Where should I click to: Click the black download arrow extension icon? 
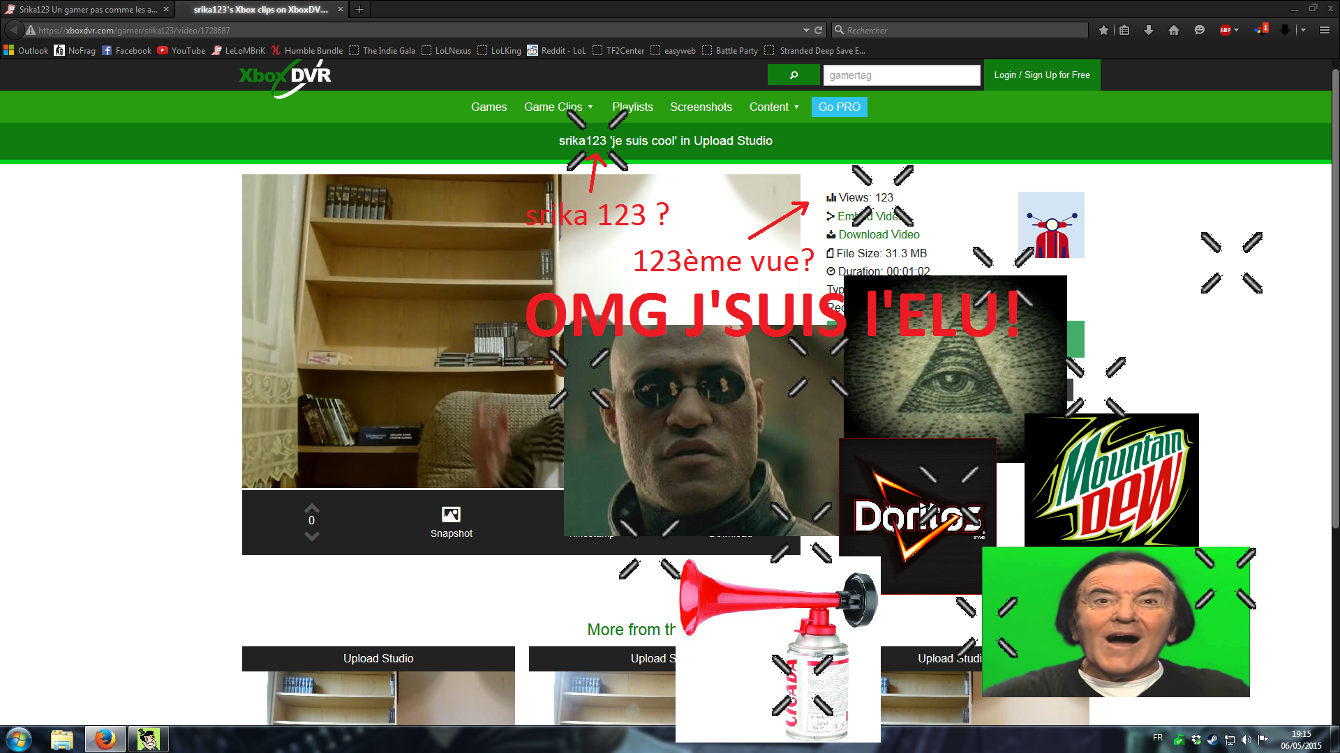pyautogui.click(x=1285, y=30)
